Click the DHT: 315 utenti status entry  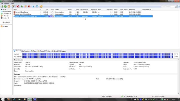[107, 97]
